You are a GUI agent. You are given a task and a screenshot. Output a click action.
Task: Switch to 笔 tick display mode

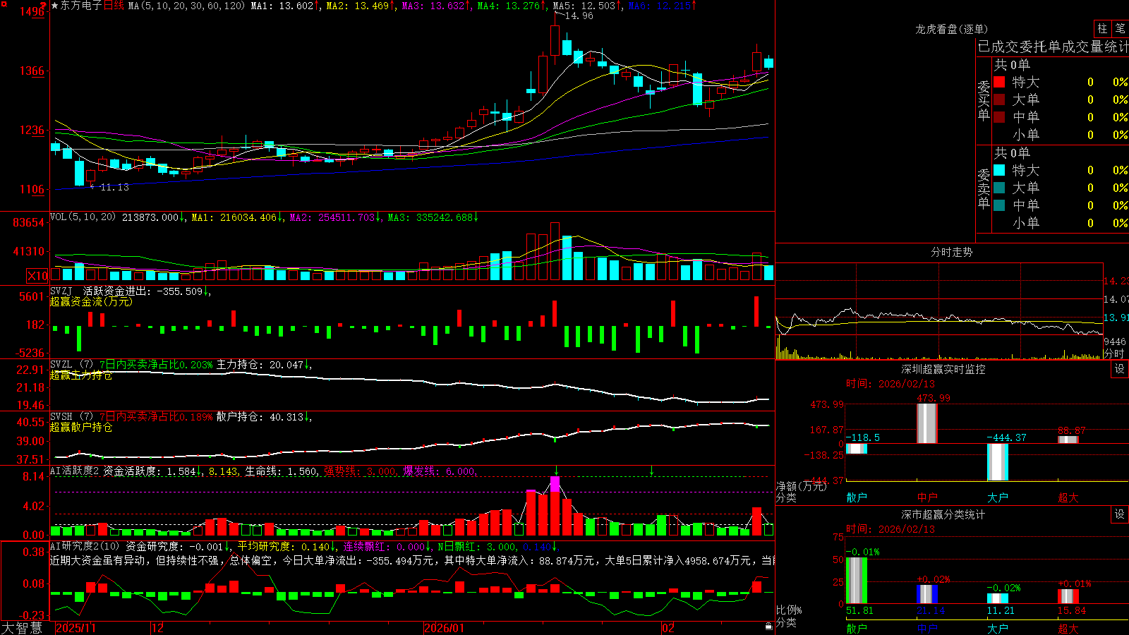1121,28
